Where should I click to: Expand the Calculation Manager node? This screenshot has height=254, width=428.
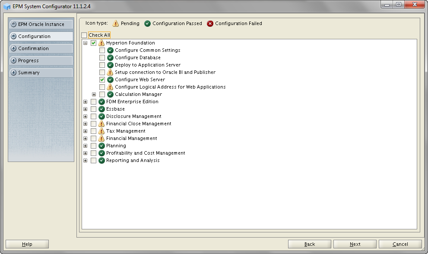point(94,94)
